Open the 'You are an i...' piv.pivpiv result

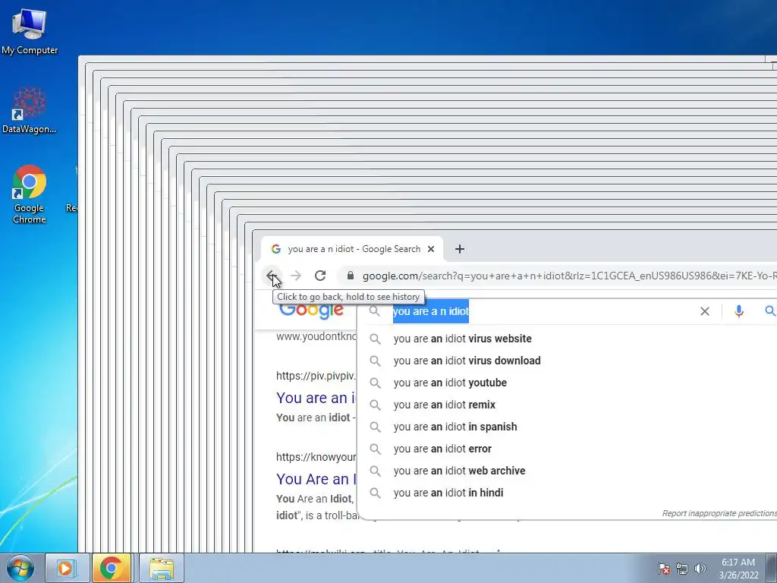point(316,398)
